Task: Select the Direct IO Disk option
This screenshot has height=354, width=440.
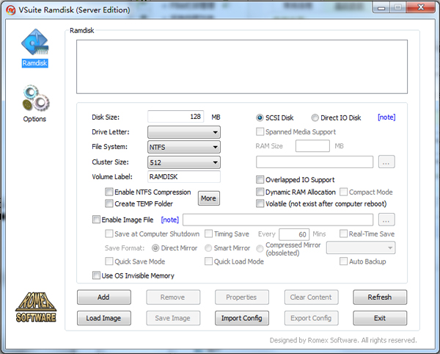Action: click(x=315, y=118)
